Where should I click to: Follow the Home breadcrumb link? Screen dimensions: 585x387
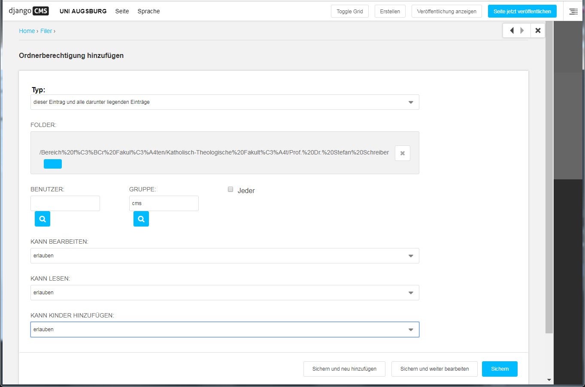27,31
